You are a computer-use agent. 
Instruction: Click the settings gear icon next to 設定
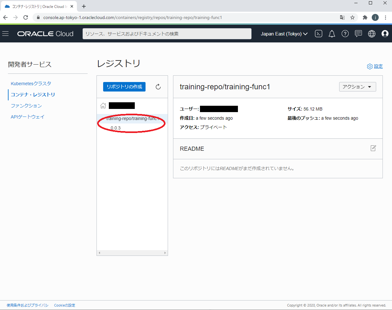pyautogui.click(x=370, y=66)
